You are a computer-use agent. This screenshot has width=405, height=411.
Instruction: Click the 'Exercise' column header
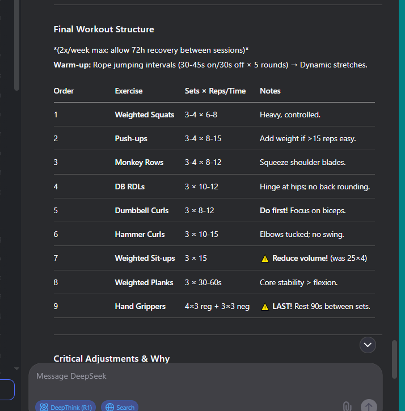coord(129,91)
